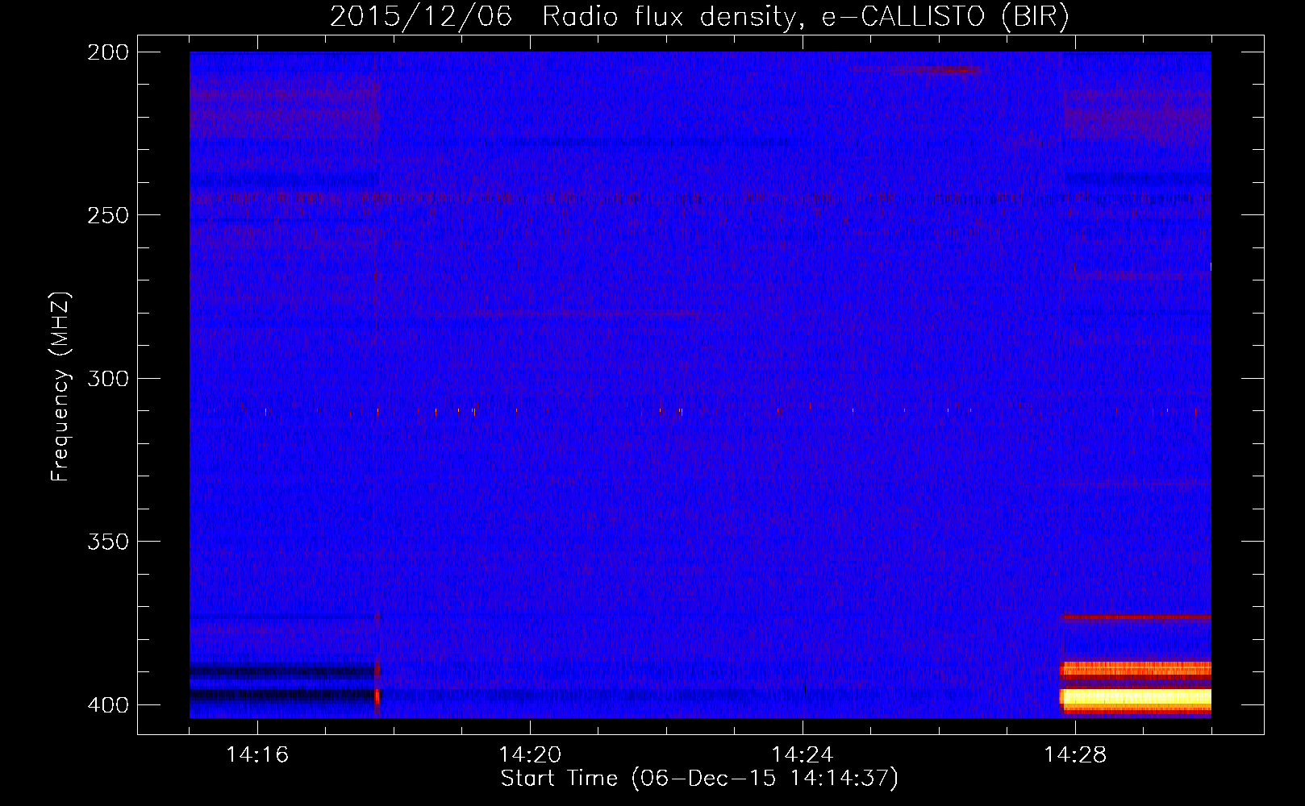Click the plot title with date 2015/12/06

[x=699, y=16]
